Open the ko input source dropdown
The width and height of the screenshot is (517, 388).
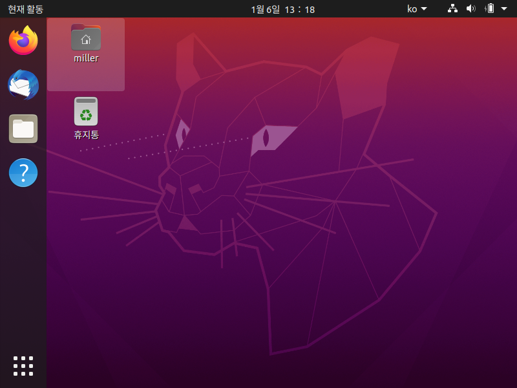pyautogui.click(x=417, y=9)
